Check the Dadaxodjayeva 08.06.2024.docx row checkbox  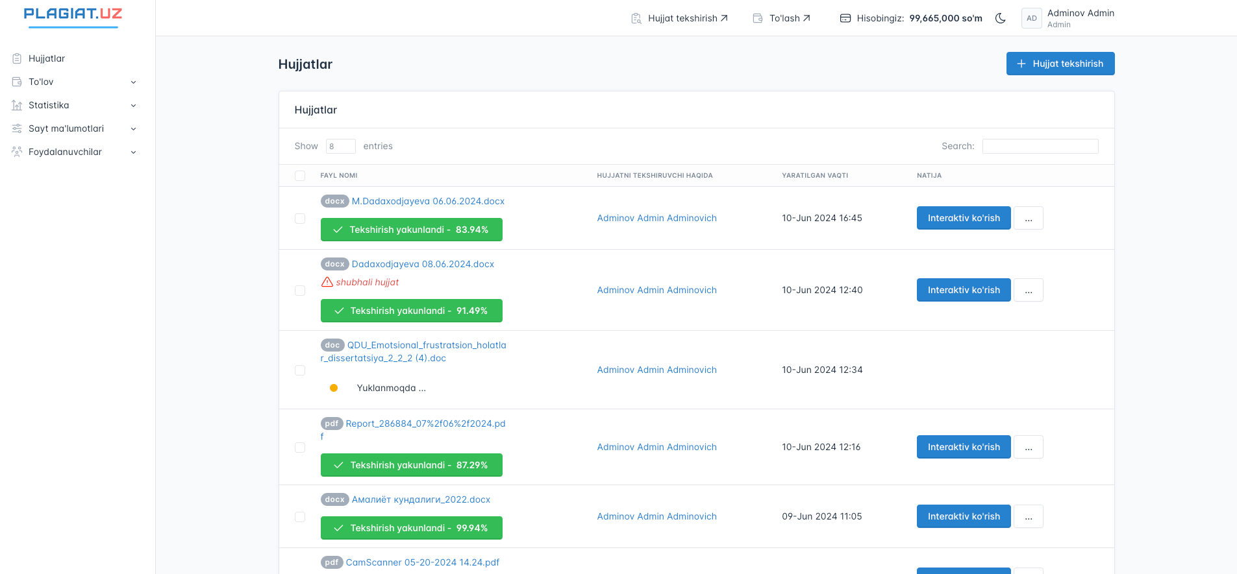click(x=300, y=291)
